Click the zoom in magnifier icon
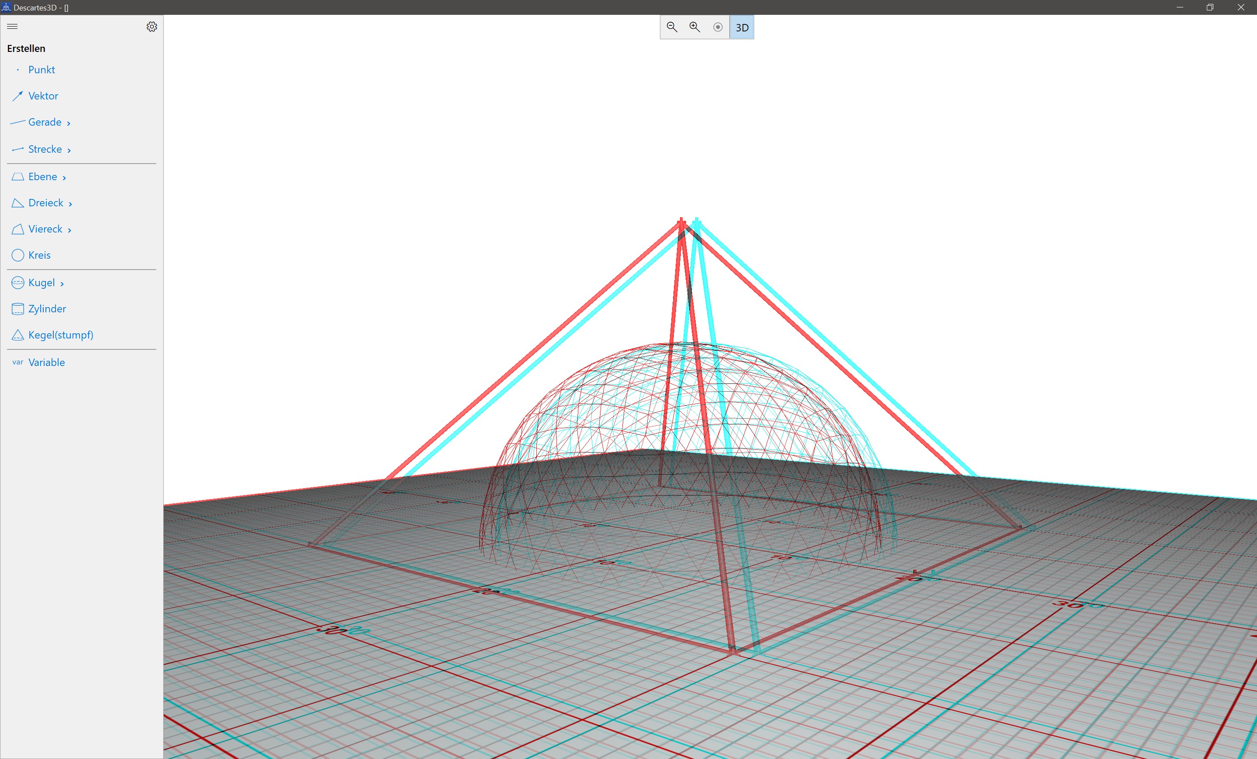The image size is (1257, 759). [694, 27]
